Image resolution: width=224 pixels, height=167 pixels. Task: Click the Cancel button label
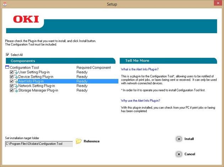pyautogui.click(x=190, y=154)
